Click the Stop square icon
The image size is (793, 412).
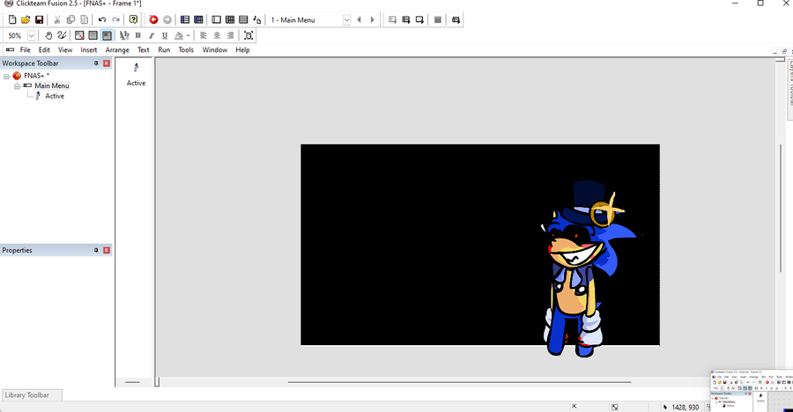[438, 19]
